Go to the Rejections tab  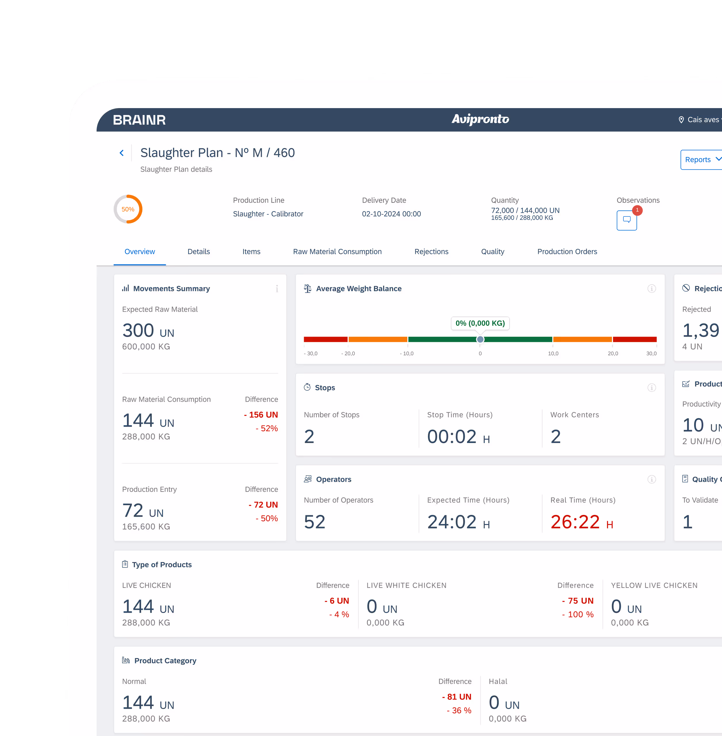click(431, 252)
